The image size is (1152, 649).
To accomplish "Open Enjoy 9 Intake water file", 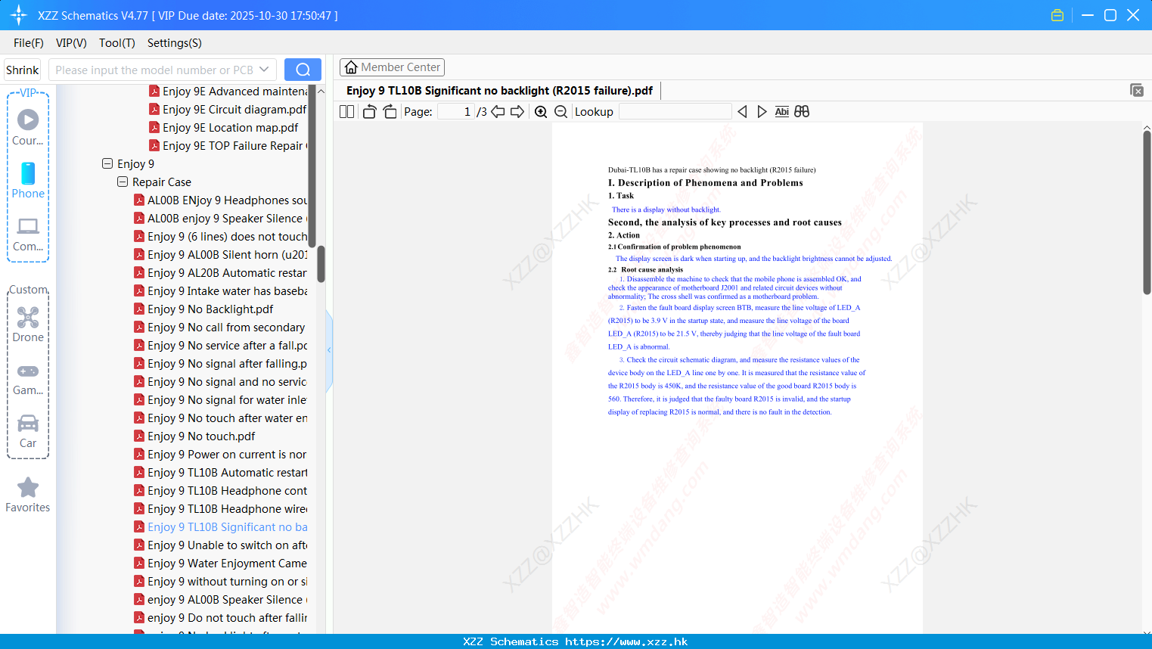I will (221, 290).
